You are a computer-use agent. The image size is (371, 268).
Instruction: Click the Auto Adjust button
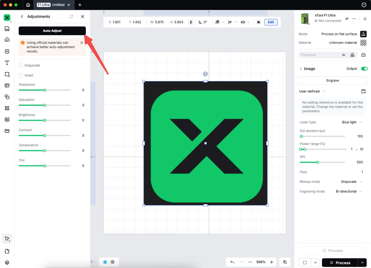52,31
